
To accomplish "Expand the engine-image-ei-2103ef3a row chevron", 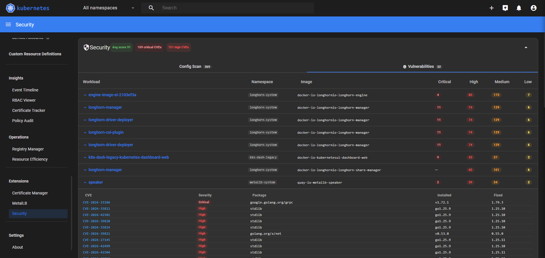I will tap(85, 95).
